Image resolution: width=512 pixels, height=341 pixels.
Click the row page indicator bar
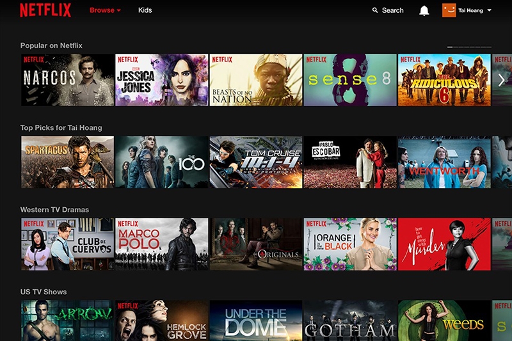click(x=469, y=47)
